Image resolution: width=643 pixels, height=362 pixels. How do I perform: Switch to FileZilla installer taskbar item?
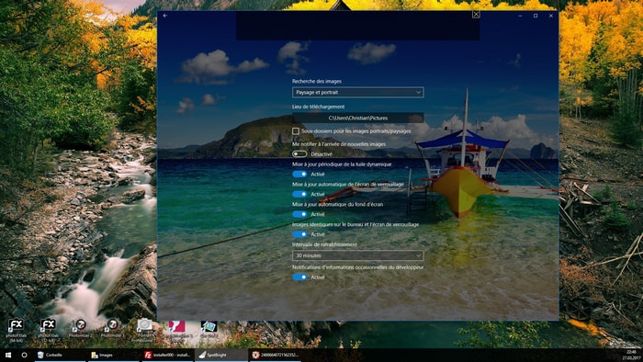pyautogui.click(x=167, y=355)
